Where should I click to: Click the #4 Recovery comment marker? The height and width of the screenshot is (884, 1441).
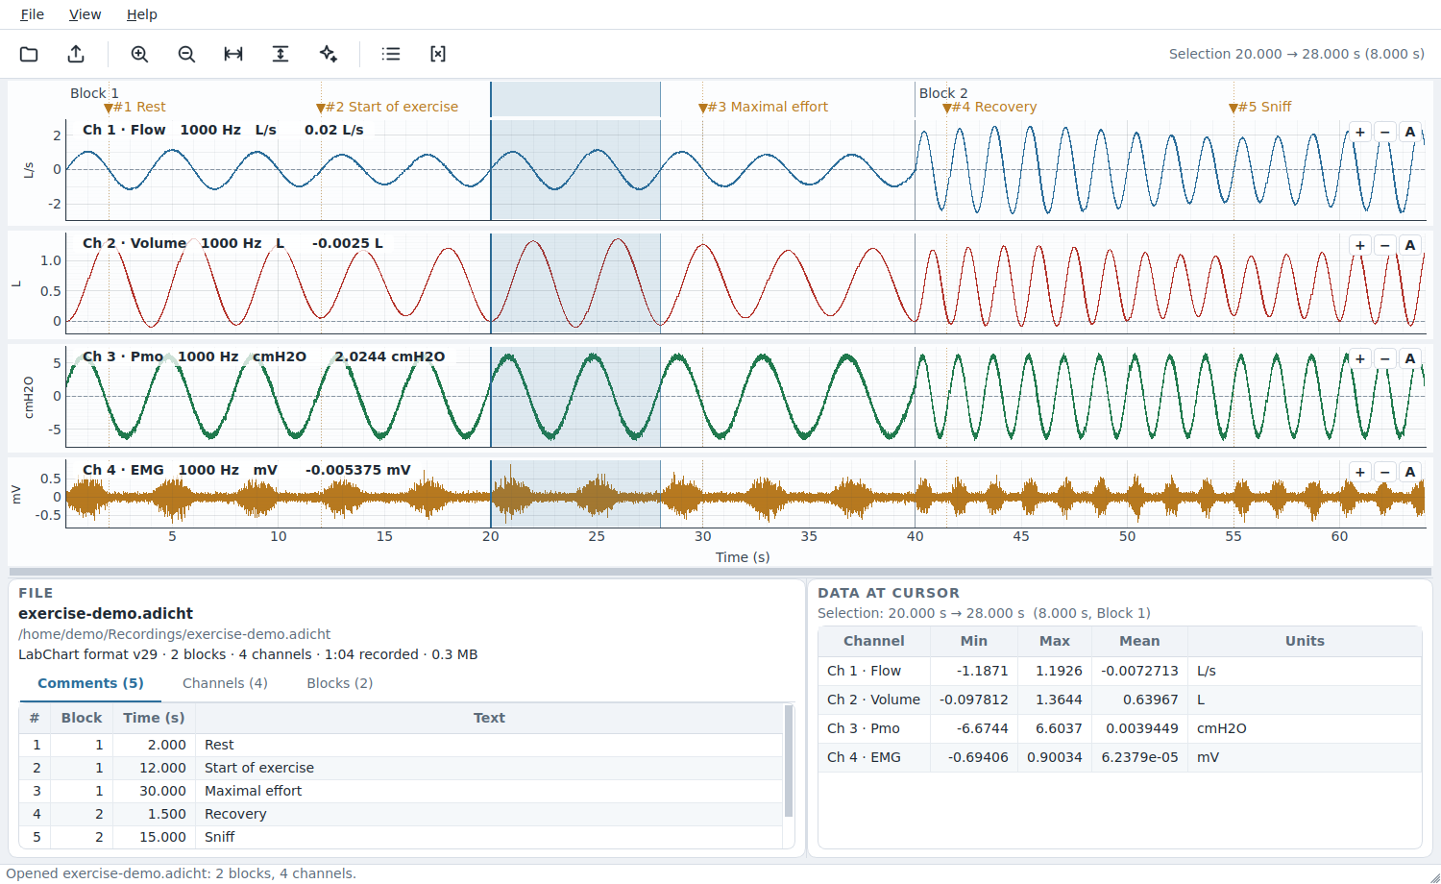click(990, 107)
